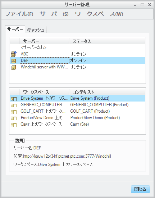Click the Windchill server row icon

[14, 67]
